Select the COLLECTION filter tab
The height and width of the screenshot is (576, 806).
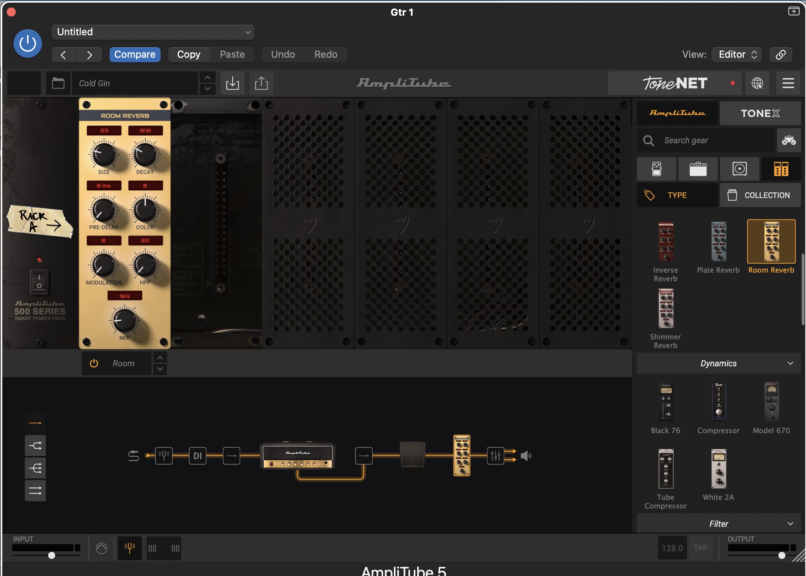point(760,195)
